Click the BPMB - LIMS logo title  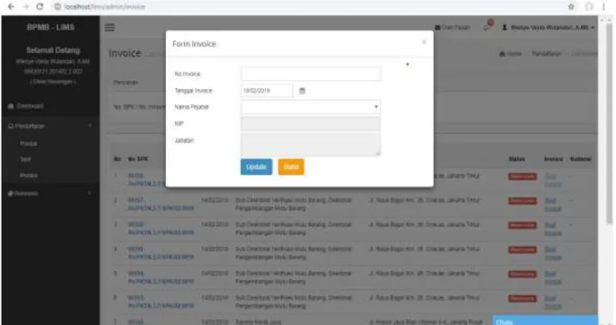(50, 27)
